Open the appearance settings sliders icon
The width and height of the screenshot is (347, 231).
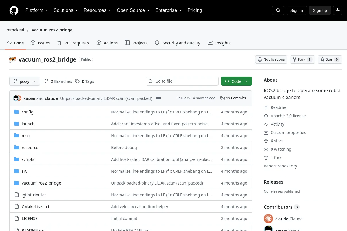(338, 10)
